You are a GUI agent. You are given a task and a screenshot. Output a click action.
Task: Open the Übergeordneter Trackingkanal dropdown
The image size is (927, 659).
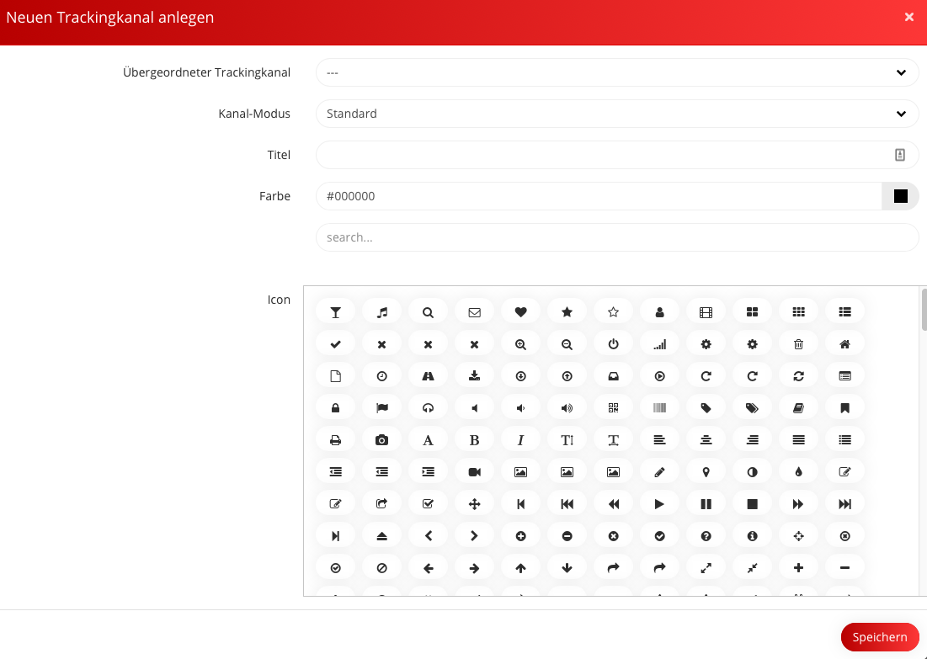tap(616, 72)
